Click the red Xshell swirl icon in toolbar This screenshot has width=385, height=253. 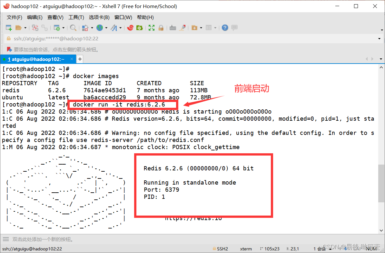[130, 28]
